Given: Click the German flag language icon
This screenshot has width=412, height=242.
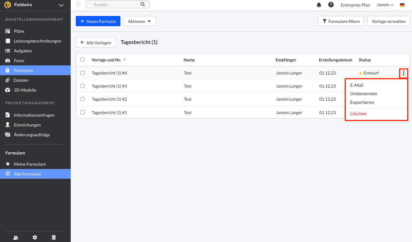Looking at the screenshot, I should 402,5.
